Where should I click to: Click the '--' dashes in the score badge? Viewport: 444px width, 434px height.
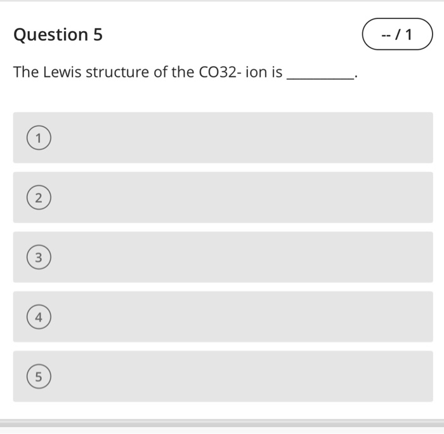click(386, 36)
